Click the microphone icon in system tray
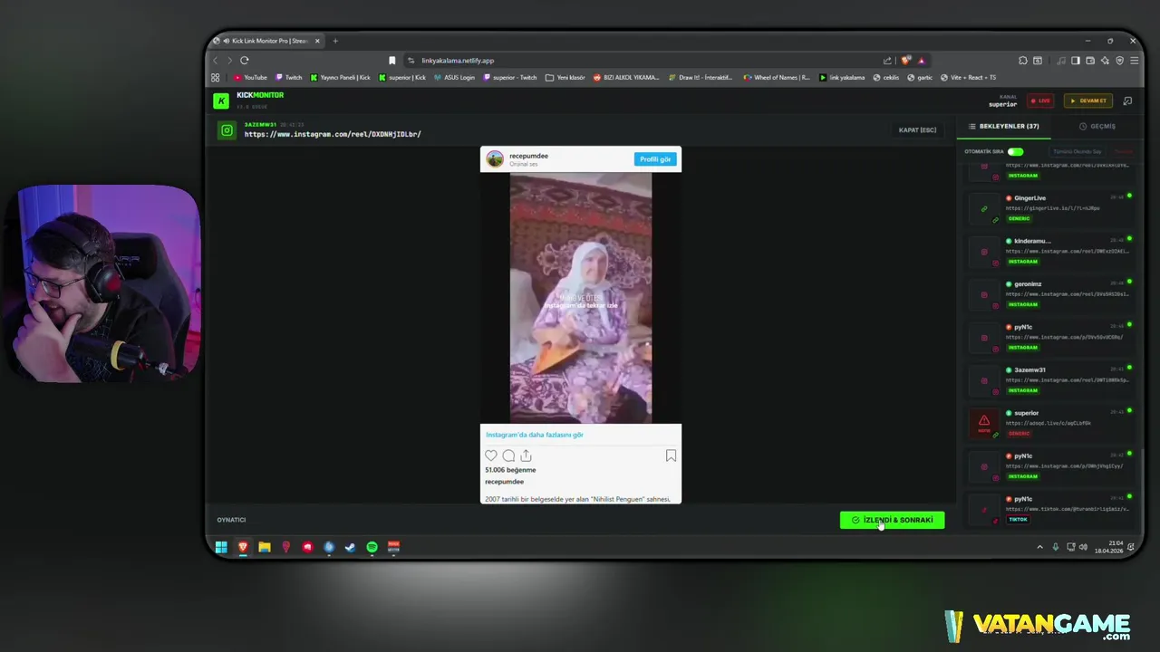Viewport: 1160px width, 652px height. [1055, 547]
